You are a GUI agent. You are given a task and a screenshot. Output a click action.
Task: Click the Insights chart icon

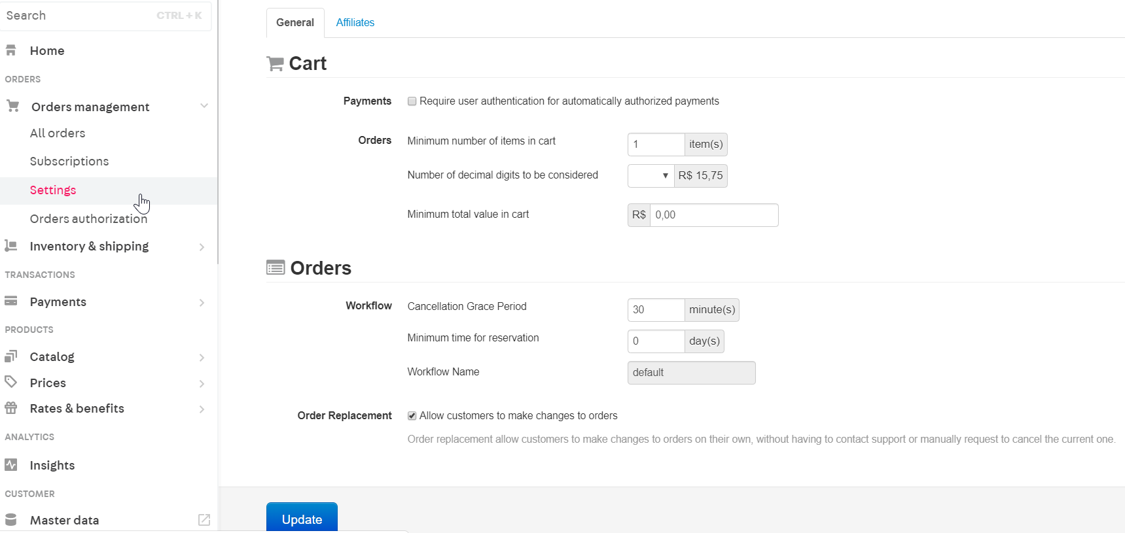(11, 465)
